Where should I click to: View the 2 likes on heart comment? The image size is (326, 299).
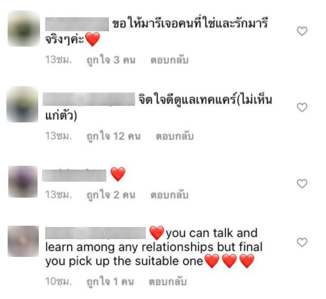[x=111, y=195]
